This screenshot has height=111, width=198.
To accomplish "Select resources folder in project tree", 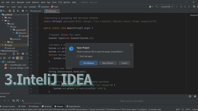I will tap(15, 39).
